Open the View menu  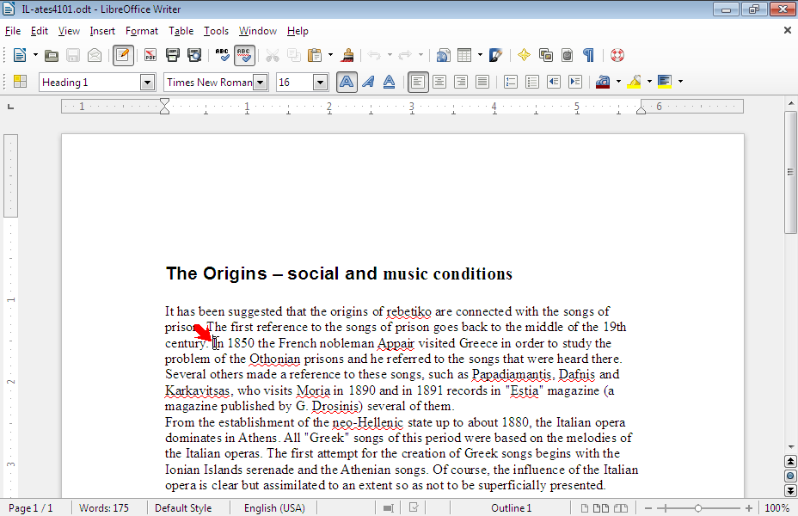pos(69,31)
